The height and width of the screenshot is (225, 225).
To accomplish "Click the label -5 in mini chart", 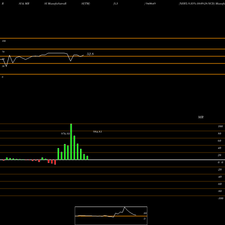I will click(x=144, y=219).
